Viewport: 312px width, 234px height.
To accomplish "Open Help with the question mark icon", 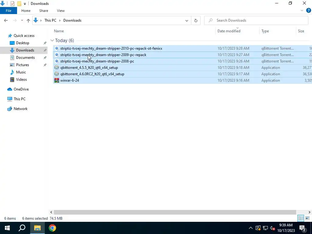I will [x=308, y=11].
